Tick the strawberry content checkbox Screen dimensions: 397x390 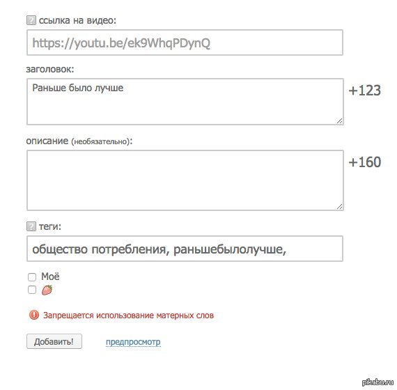pyautogui.click(x=32, y=290)
